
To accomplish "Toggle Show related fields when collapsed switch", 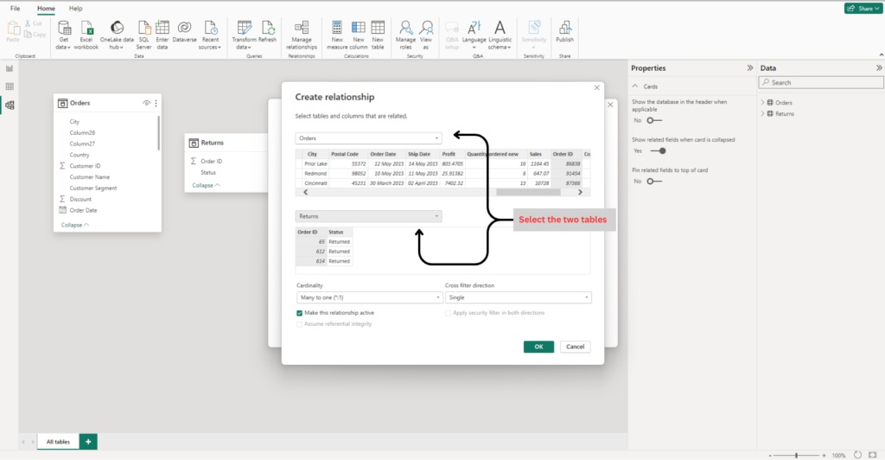I will point(658,150).
